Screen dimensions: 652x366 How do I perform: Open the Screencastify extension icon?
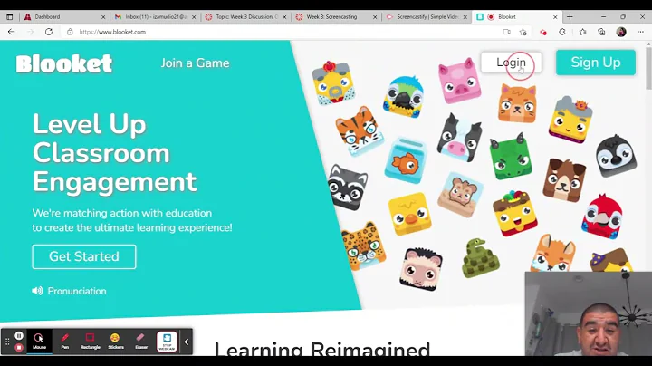543,32
